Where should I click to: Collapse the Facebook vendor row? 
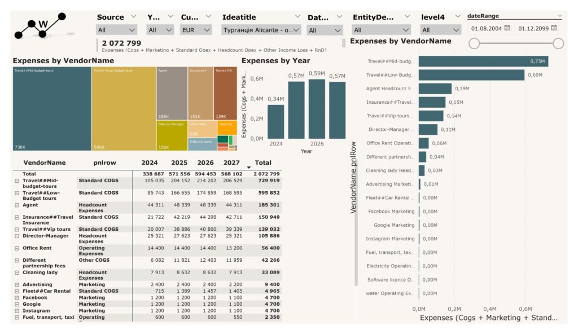pos(16,297)
